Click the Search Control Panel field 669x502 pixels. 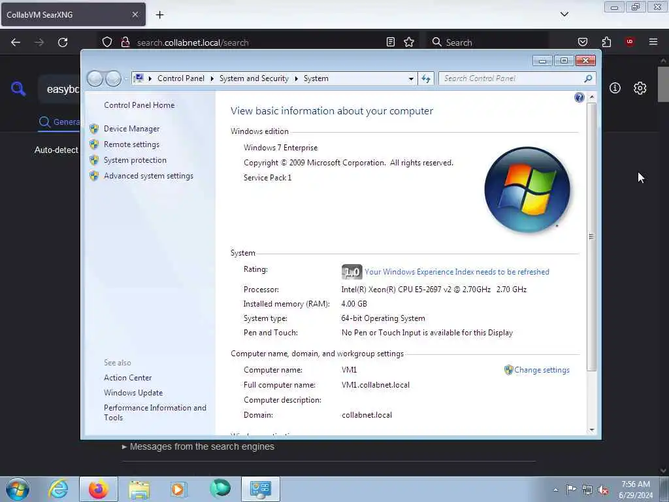click(511, 78)
